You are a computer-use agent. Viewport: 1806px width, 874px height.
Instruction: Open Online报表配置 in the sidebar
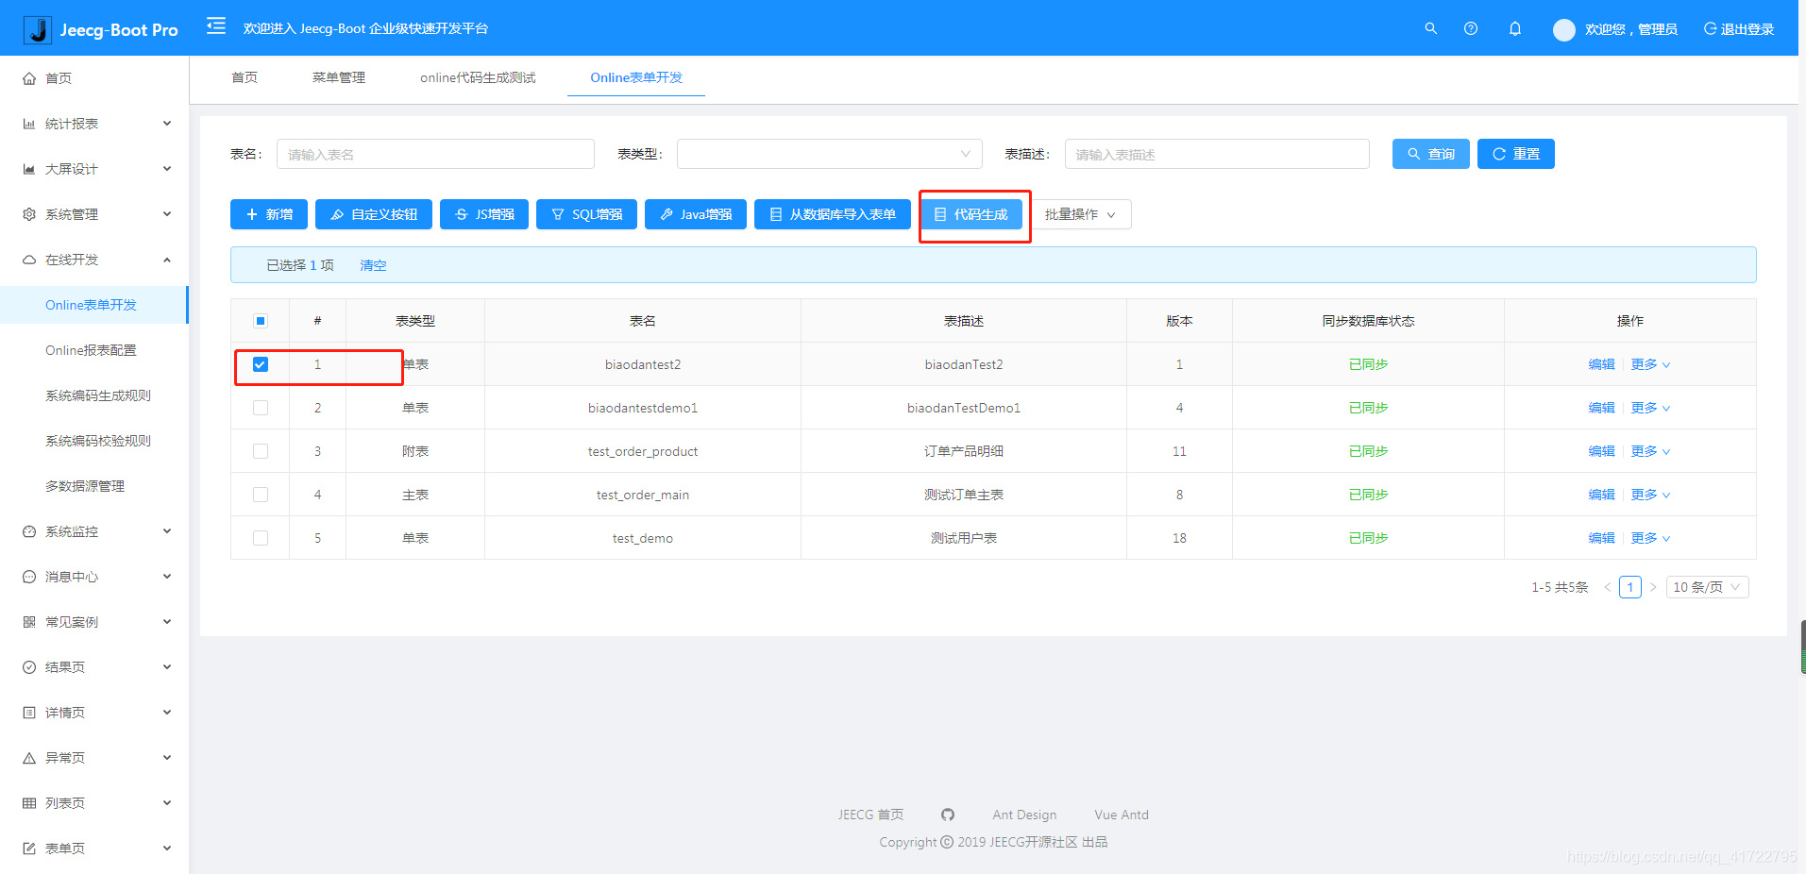[91, 350]
